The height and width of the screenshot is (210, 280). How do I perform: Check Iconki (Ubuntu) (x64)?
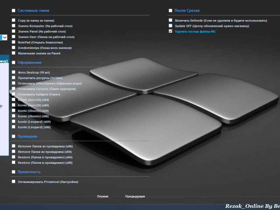(x=14, y=111)
